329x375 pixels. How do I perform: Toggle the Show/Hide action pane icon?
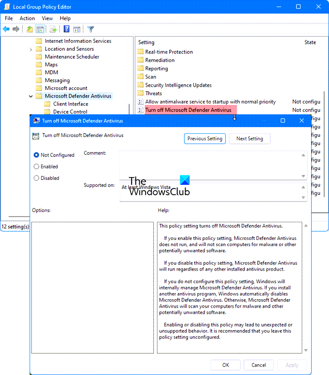click(77, 29)
